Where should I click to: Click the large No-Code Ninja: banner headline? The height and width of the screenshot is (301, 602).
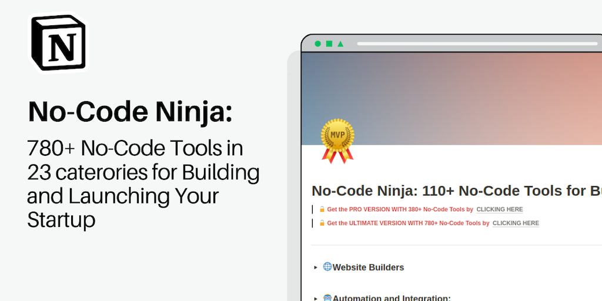point(130,112)
